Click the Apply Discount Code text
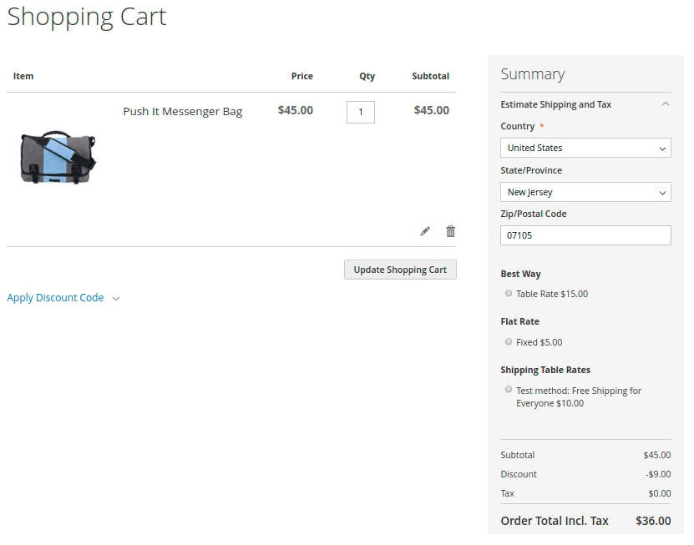Image resolution: width=694 pixels, height=545 pixels. (55, 298)
